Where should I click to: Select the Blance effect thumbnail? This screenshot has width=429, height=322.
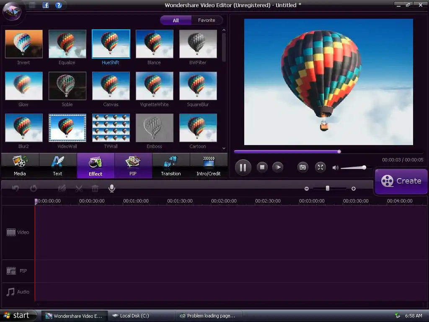155,44
